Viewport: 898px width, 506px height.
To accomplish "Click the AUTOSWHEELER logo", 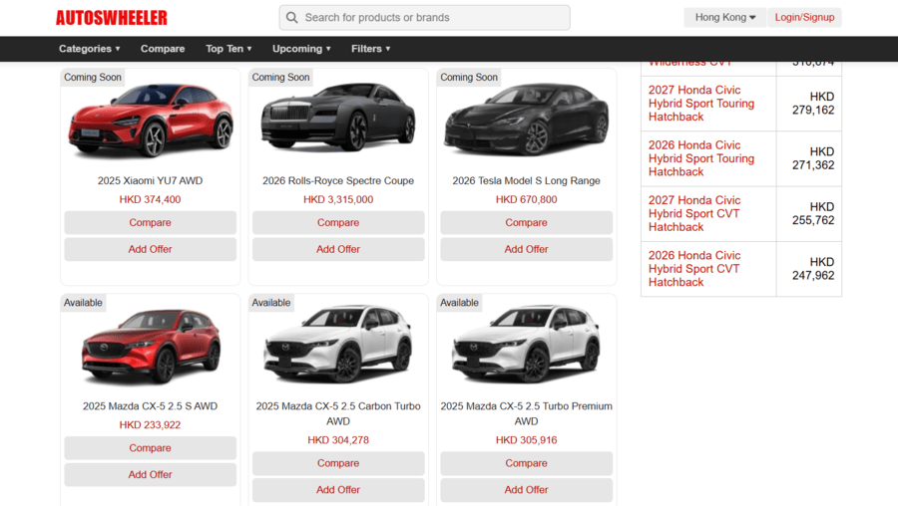I will coord(112,18).
